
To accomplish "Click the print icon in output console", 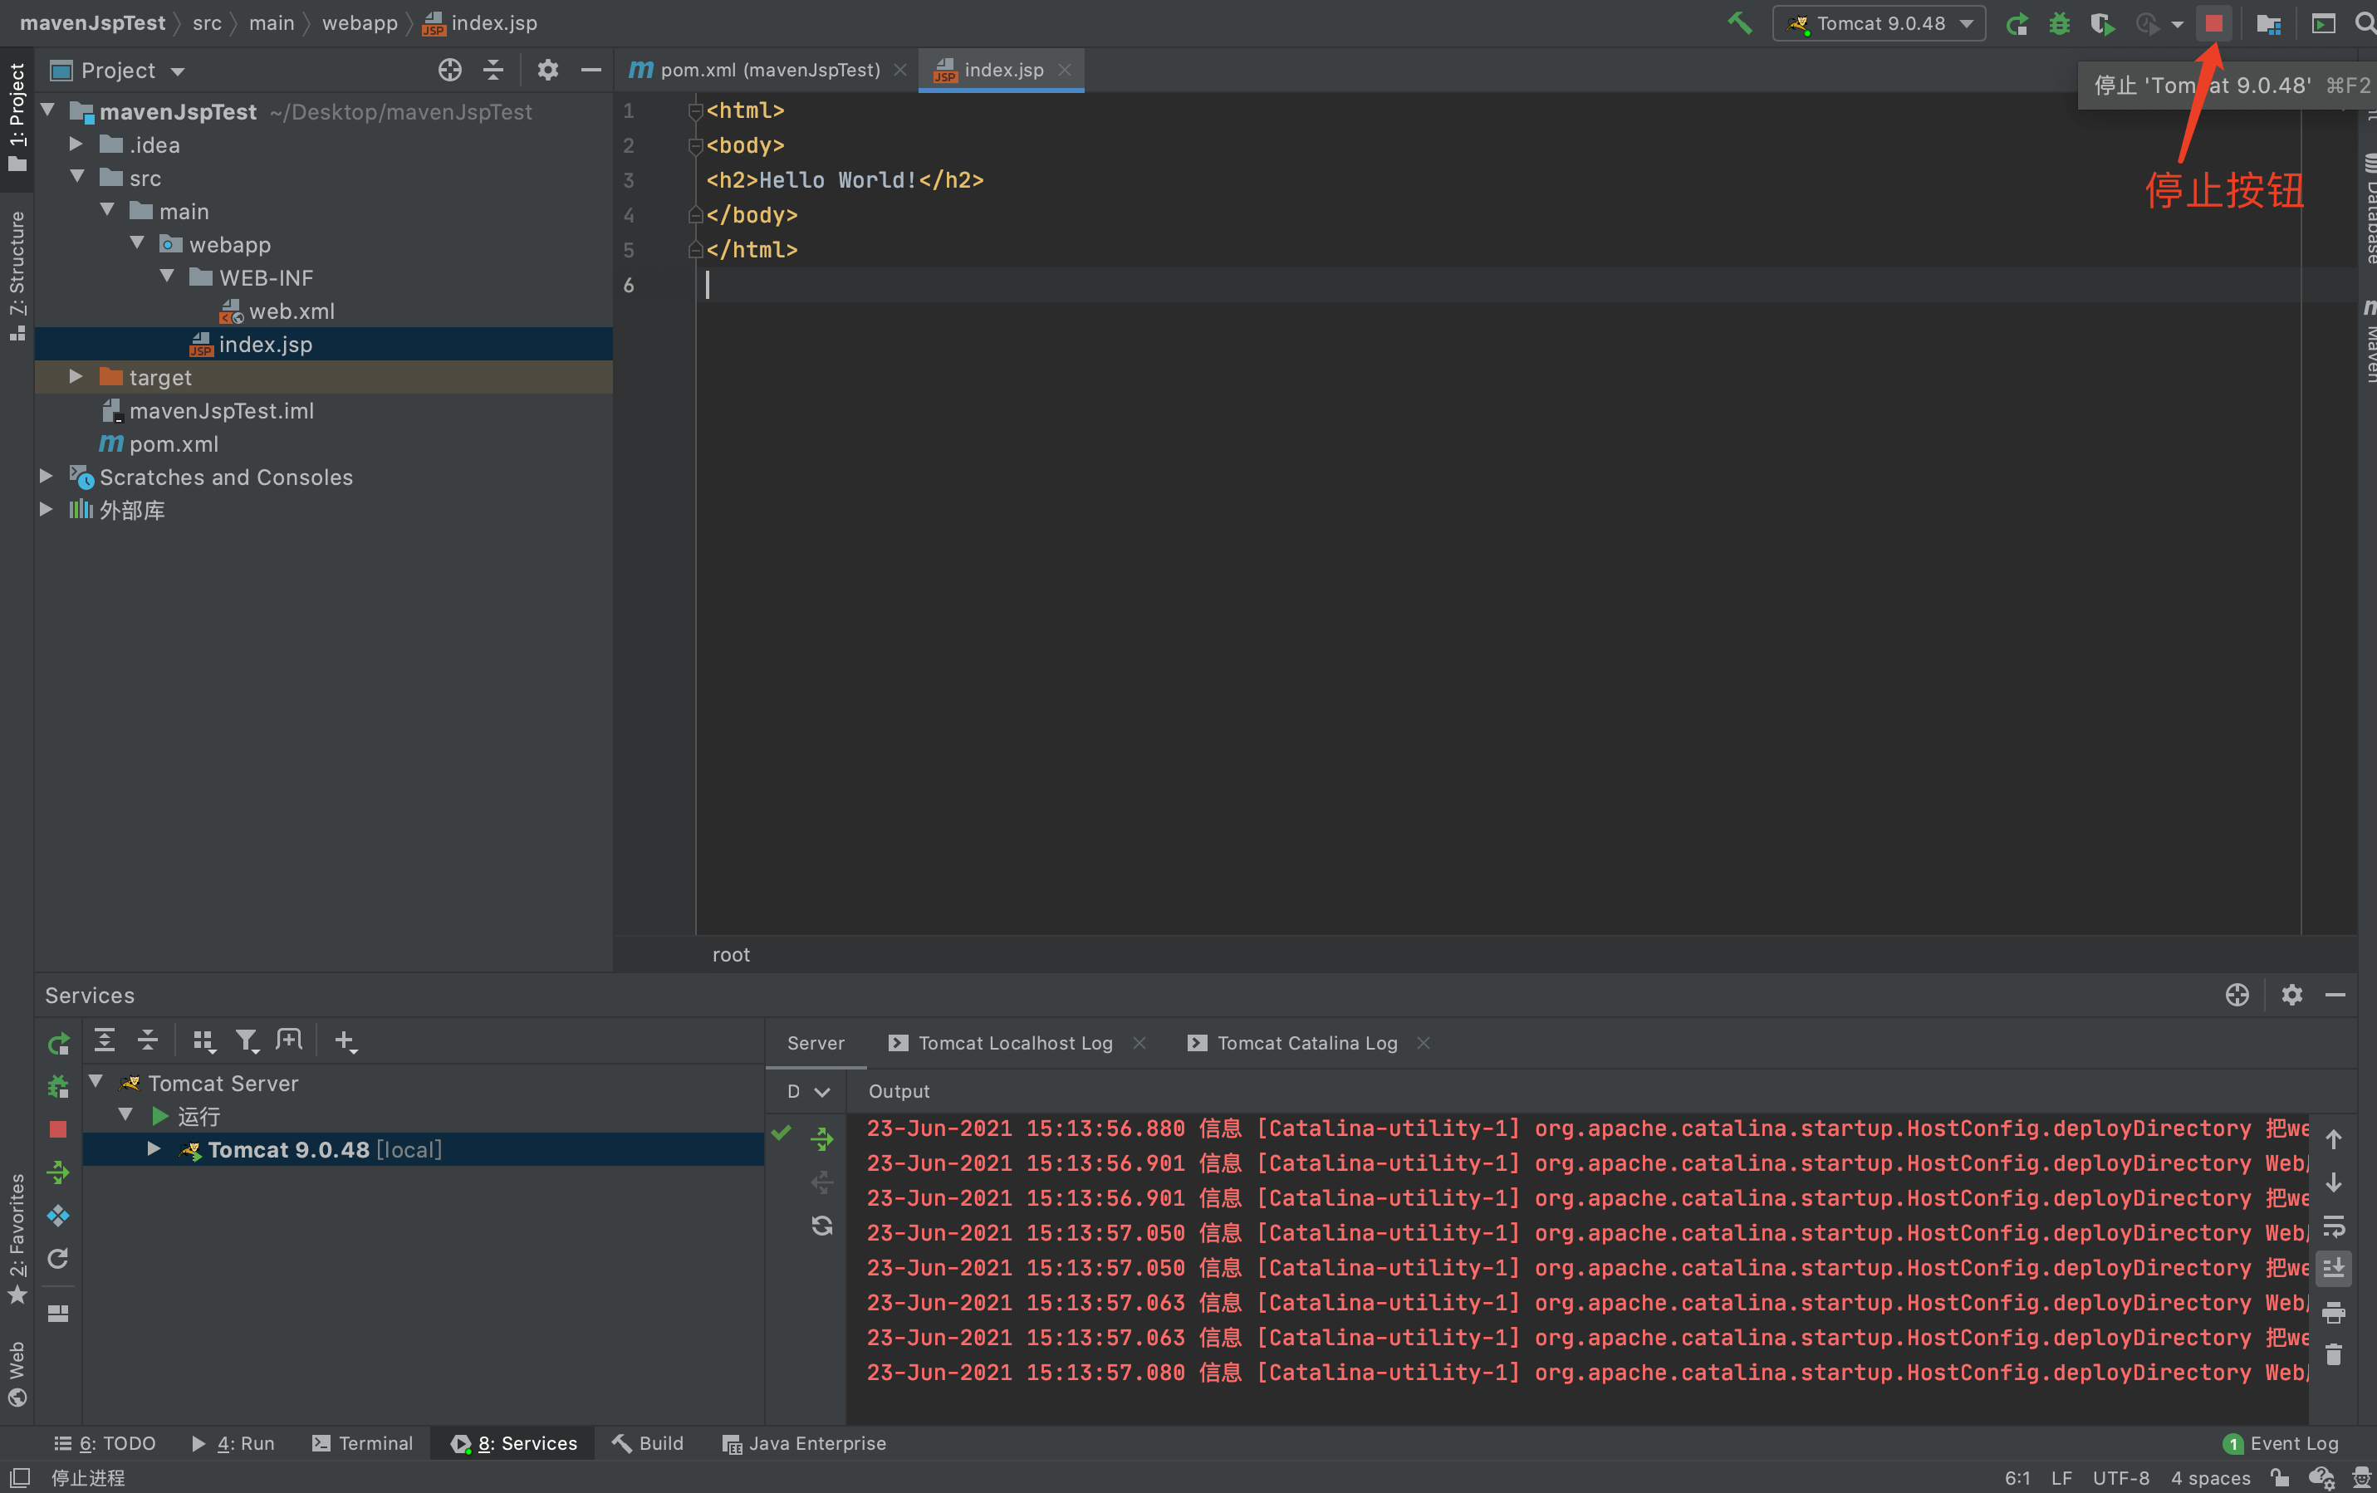I will tap(2334, 1313).
